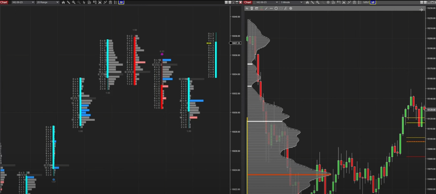Image resolution: width=436 pixels, height=194 pixels.
Task: Open properties list icon in right chart toolbar
Action: click(360, 2)
